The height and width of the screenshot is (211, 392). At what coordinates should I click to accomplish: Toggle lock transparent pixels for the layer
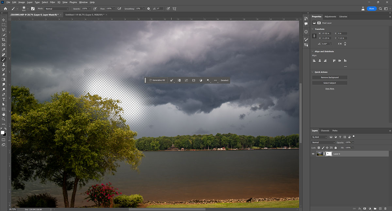pyautogui.click(x=318, y=148)
